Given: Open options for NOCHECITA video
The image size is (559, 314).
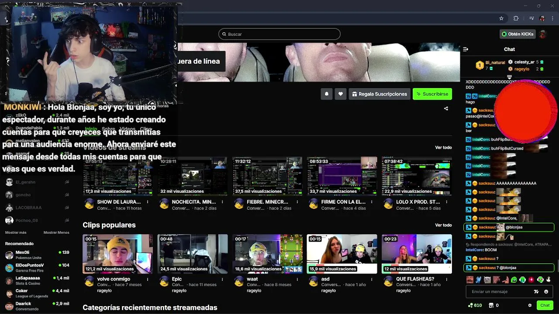Looking at the screenshot, I should 222,202.
